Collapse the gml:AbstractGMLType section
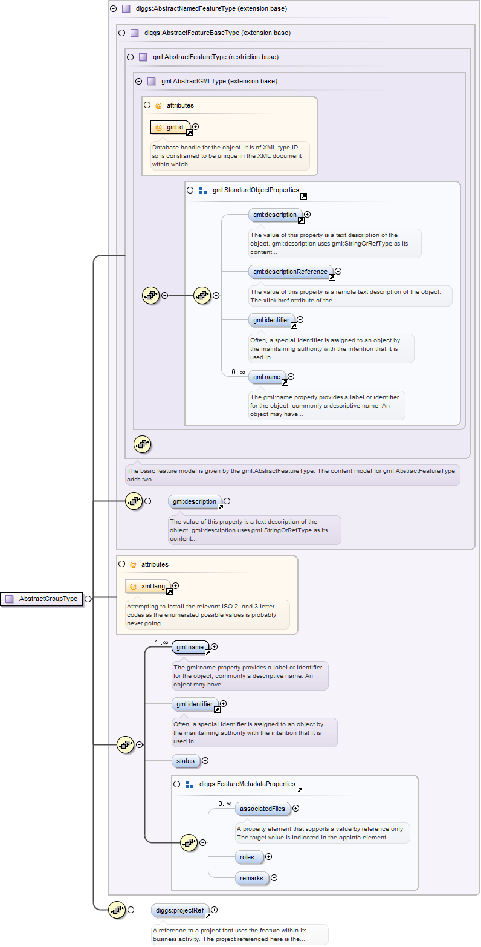Viewport: 481px width, 947px height. [x=138, y=81]
